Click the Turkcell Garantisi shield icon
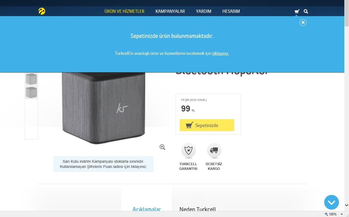Screen dimensions: 349x217 click(188, 150)
